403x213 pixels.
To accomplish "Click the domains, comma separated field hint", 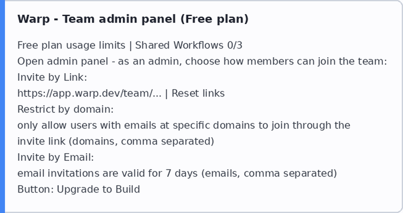I will tap(141, 141).
